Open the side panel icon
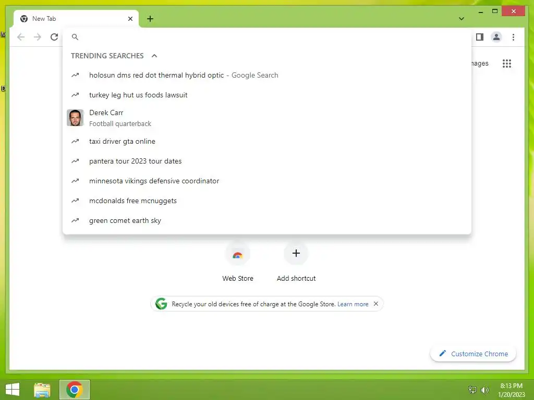This screenshot has width=534, height=400. [x=480, y=37]
